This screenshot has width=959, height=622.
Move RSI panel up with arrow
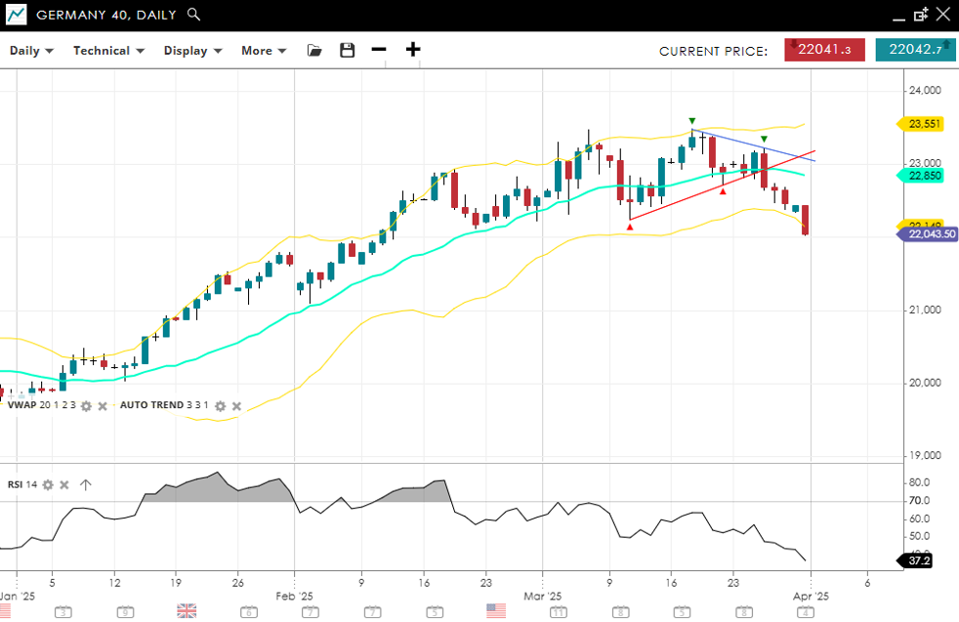pos(85,484)
